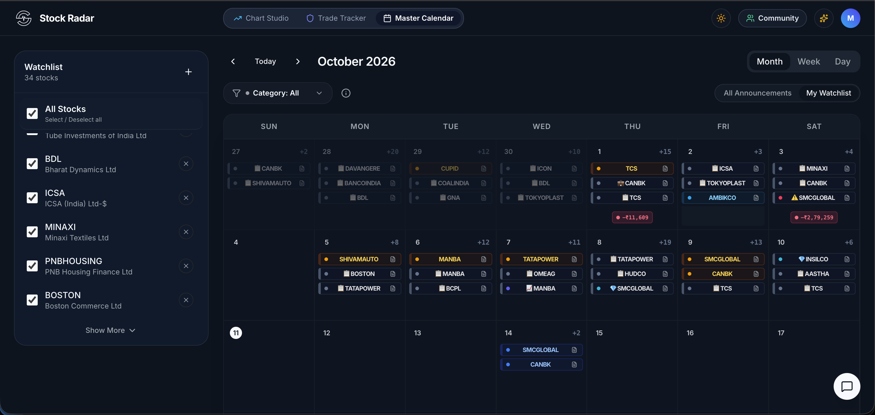The image size is (875, 415).
Task: Uncheck the PNBHOUSING checkbox
Action: [32, 266]
